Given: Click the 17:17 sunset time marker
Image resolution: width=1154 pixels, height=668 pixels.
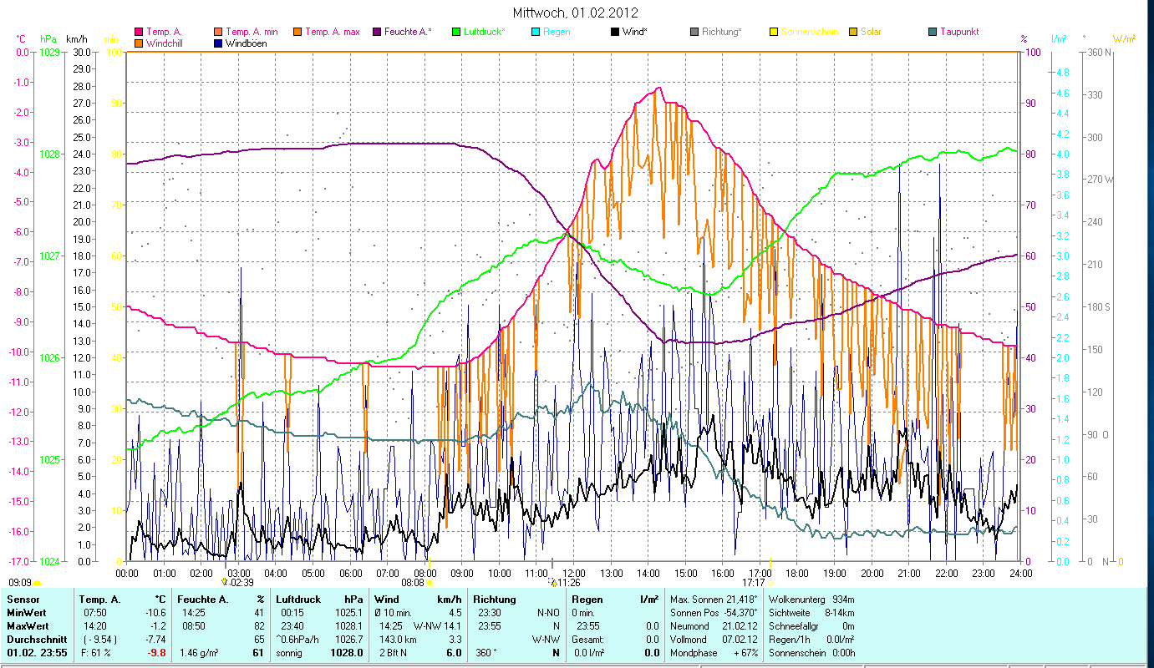Looking at the screenshot, I should coord(754,583).
